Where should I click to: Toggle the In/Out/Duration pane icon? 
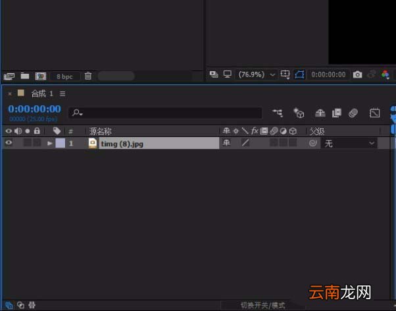coord(32,305)
